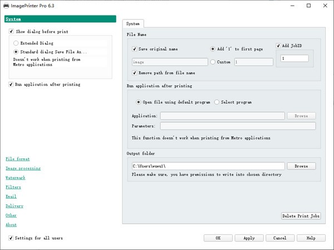
Task: Select the Extended Dialog radio option
Action: pyautogui.click(x=16, y=42)
